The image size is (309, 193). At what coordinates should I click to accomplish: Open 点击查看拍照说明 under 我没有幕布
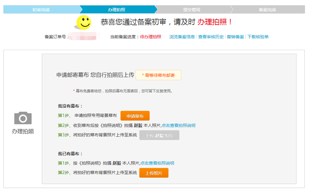click(x=178, y=126)
